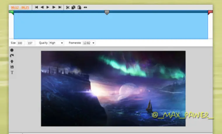Cut selection with the scissors icon
The image size is (222, 134).
pos(68,7)
